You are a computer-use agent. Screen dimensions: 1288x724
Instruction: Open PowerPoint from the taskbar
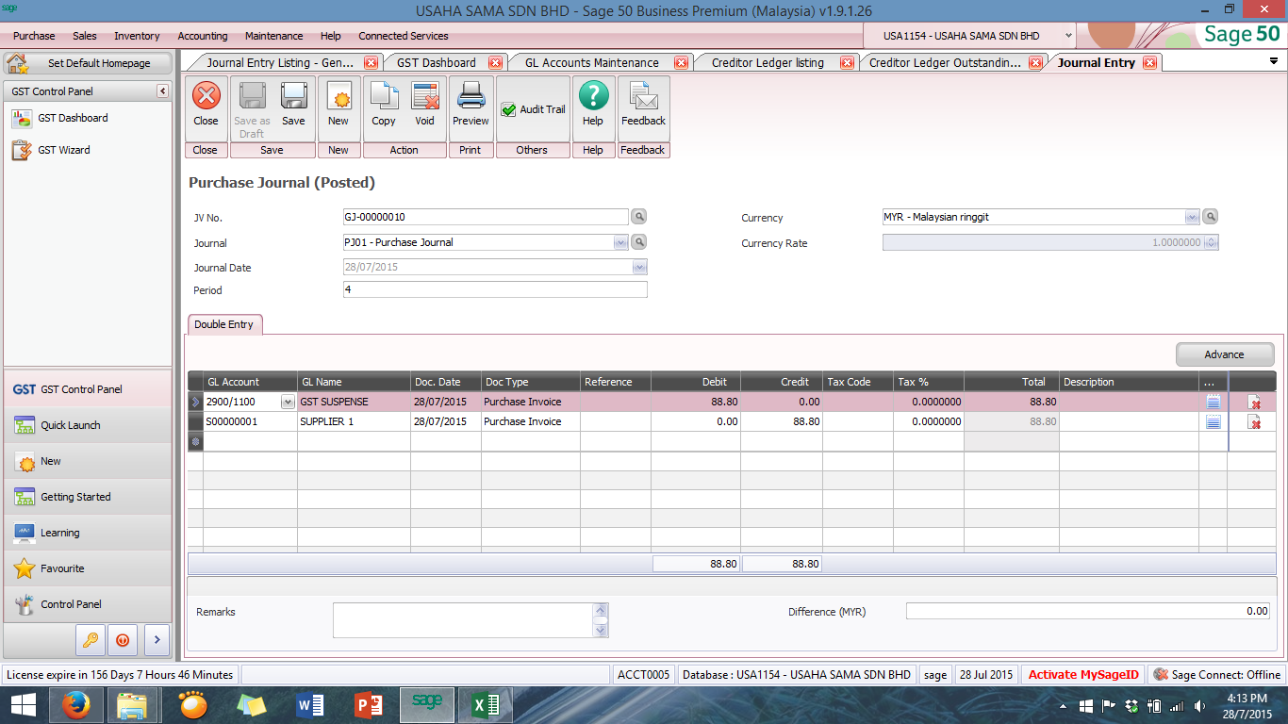[x=369, y=704]
